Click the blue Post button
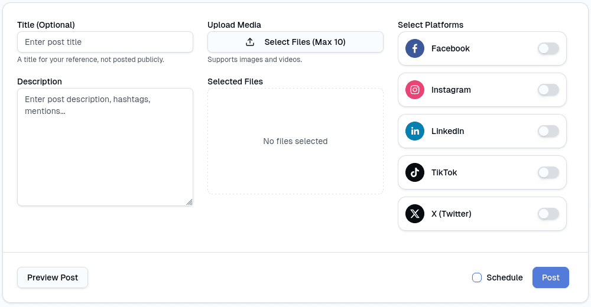591x307 pixels. pos(550,277)
